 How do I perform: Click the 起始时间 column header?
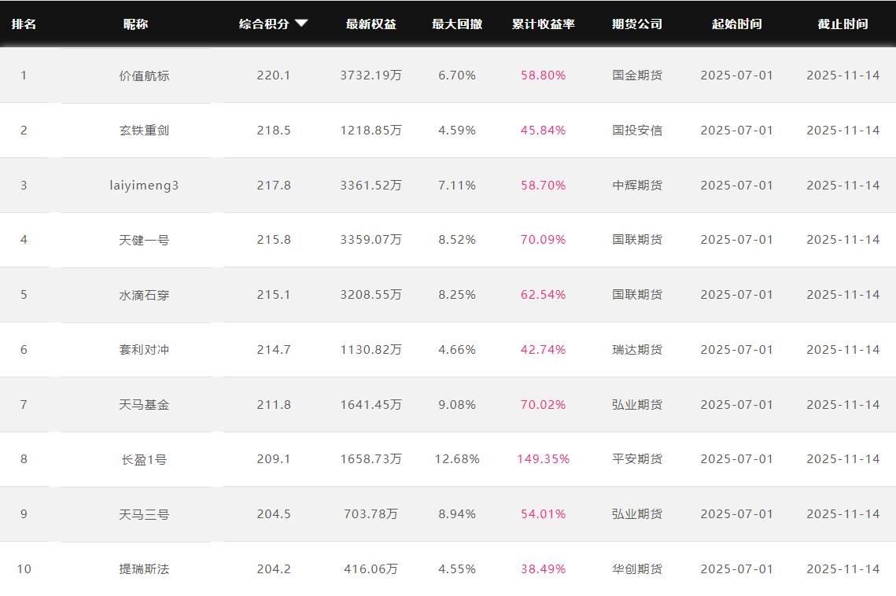pos(736,24)
